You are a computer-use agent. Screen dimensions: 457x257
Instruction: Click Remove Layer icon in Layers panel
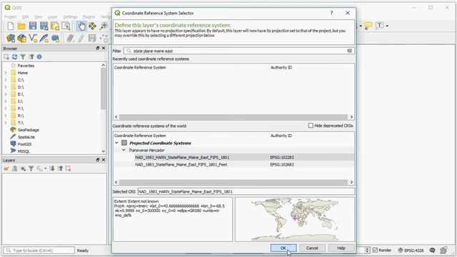point(69,168)
